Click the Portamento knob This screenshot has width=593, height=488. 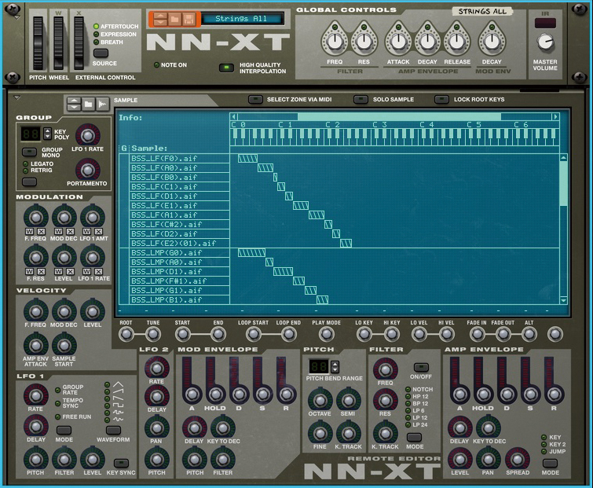click(x=88, y=170)
